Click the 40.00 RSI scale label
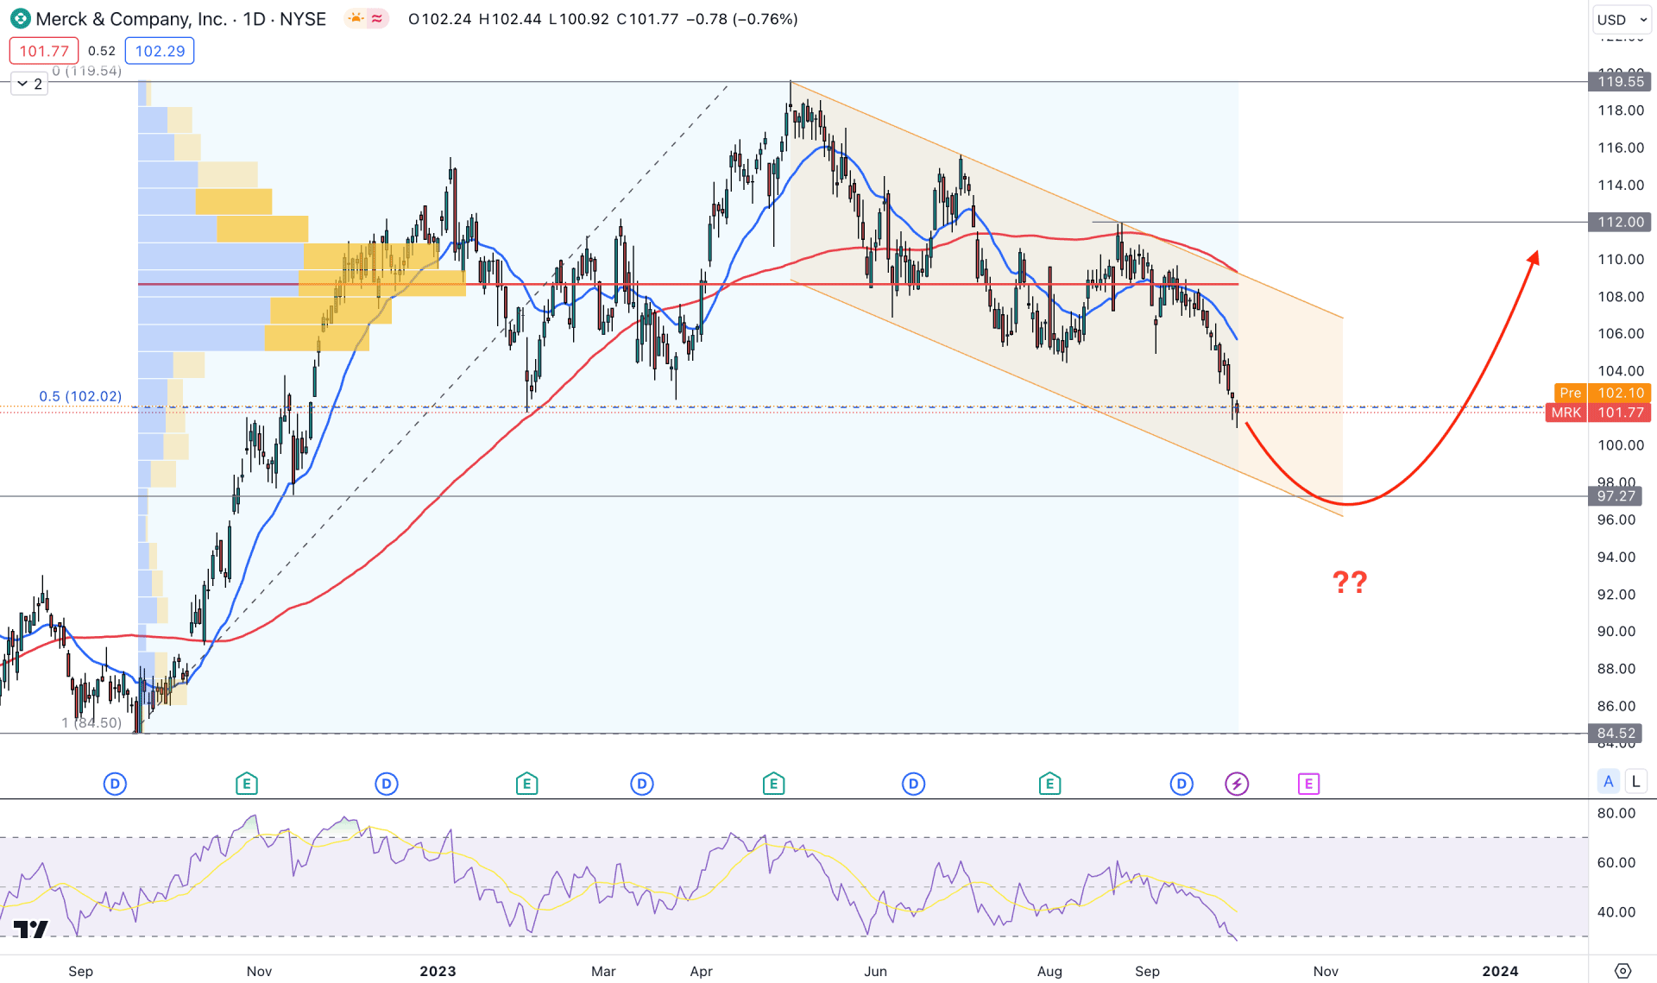Image resolution: width=1657 pixels, height=983 pixels. (1616, 911)
